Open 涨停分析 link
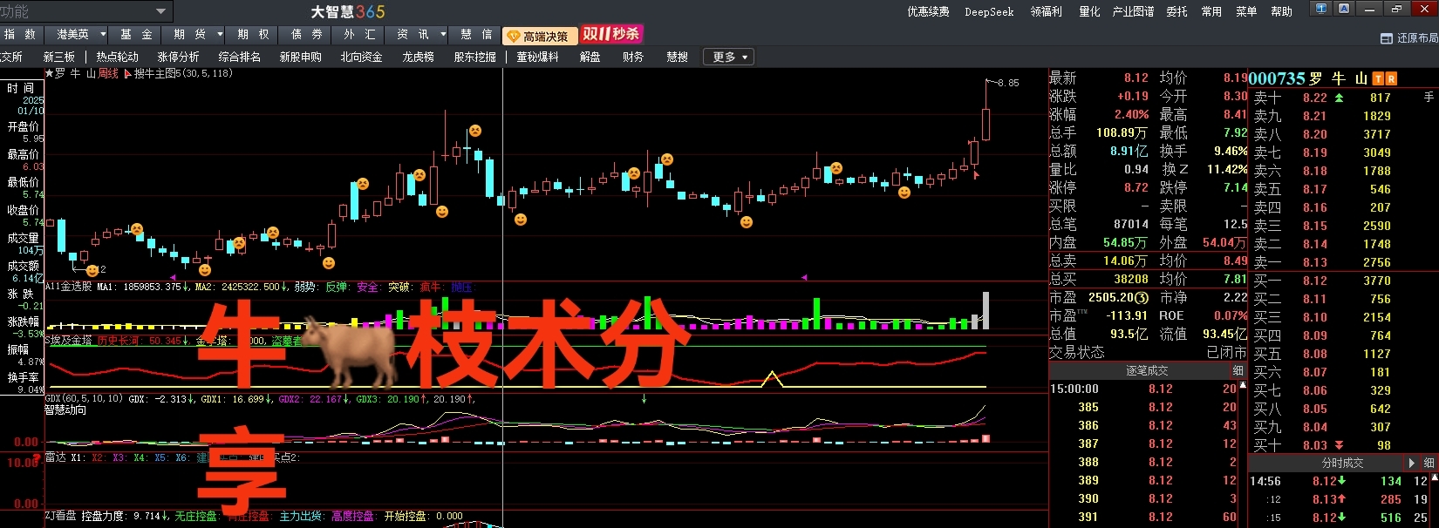The width and height of the screenshot is (1439, 528). coord(178,57)
